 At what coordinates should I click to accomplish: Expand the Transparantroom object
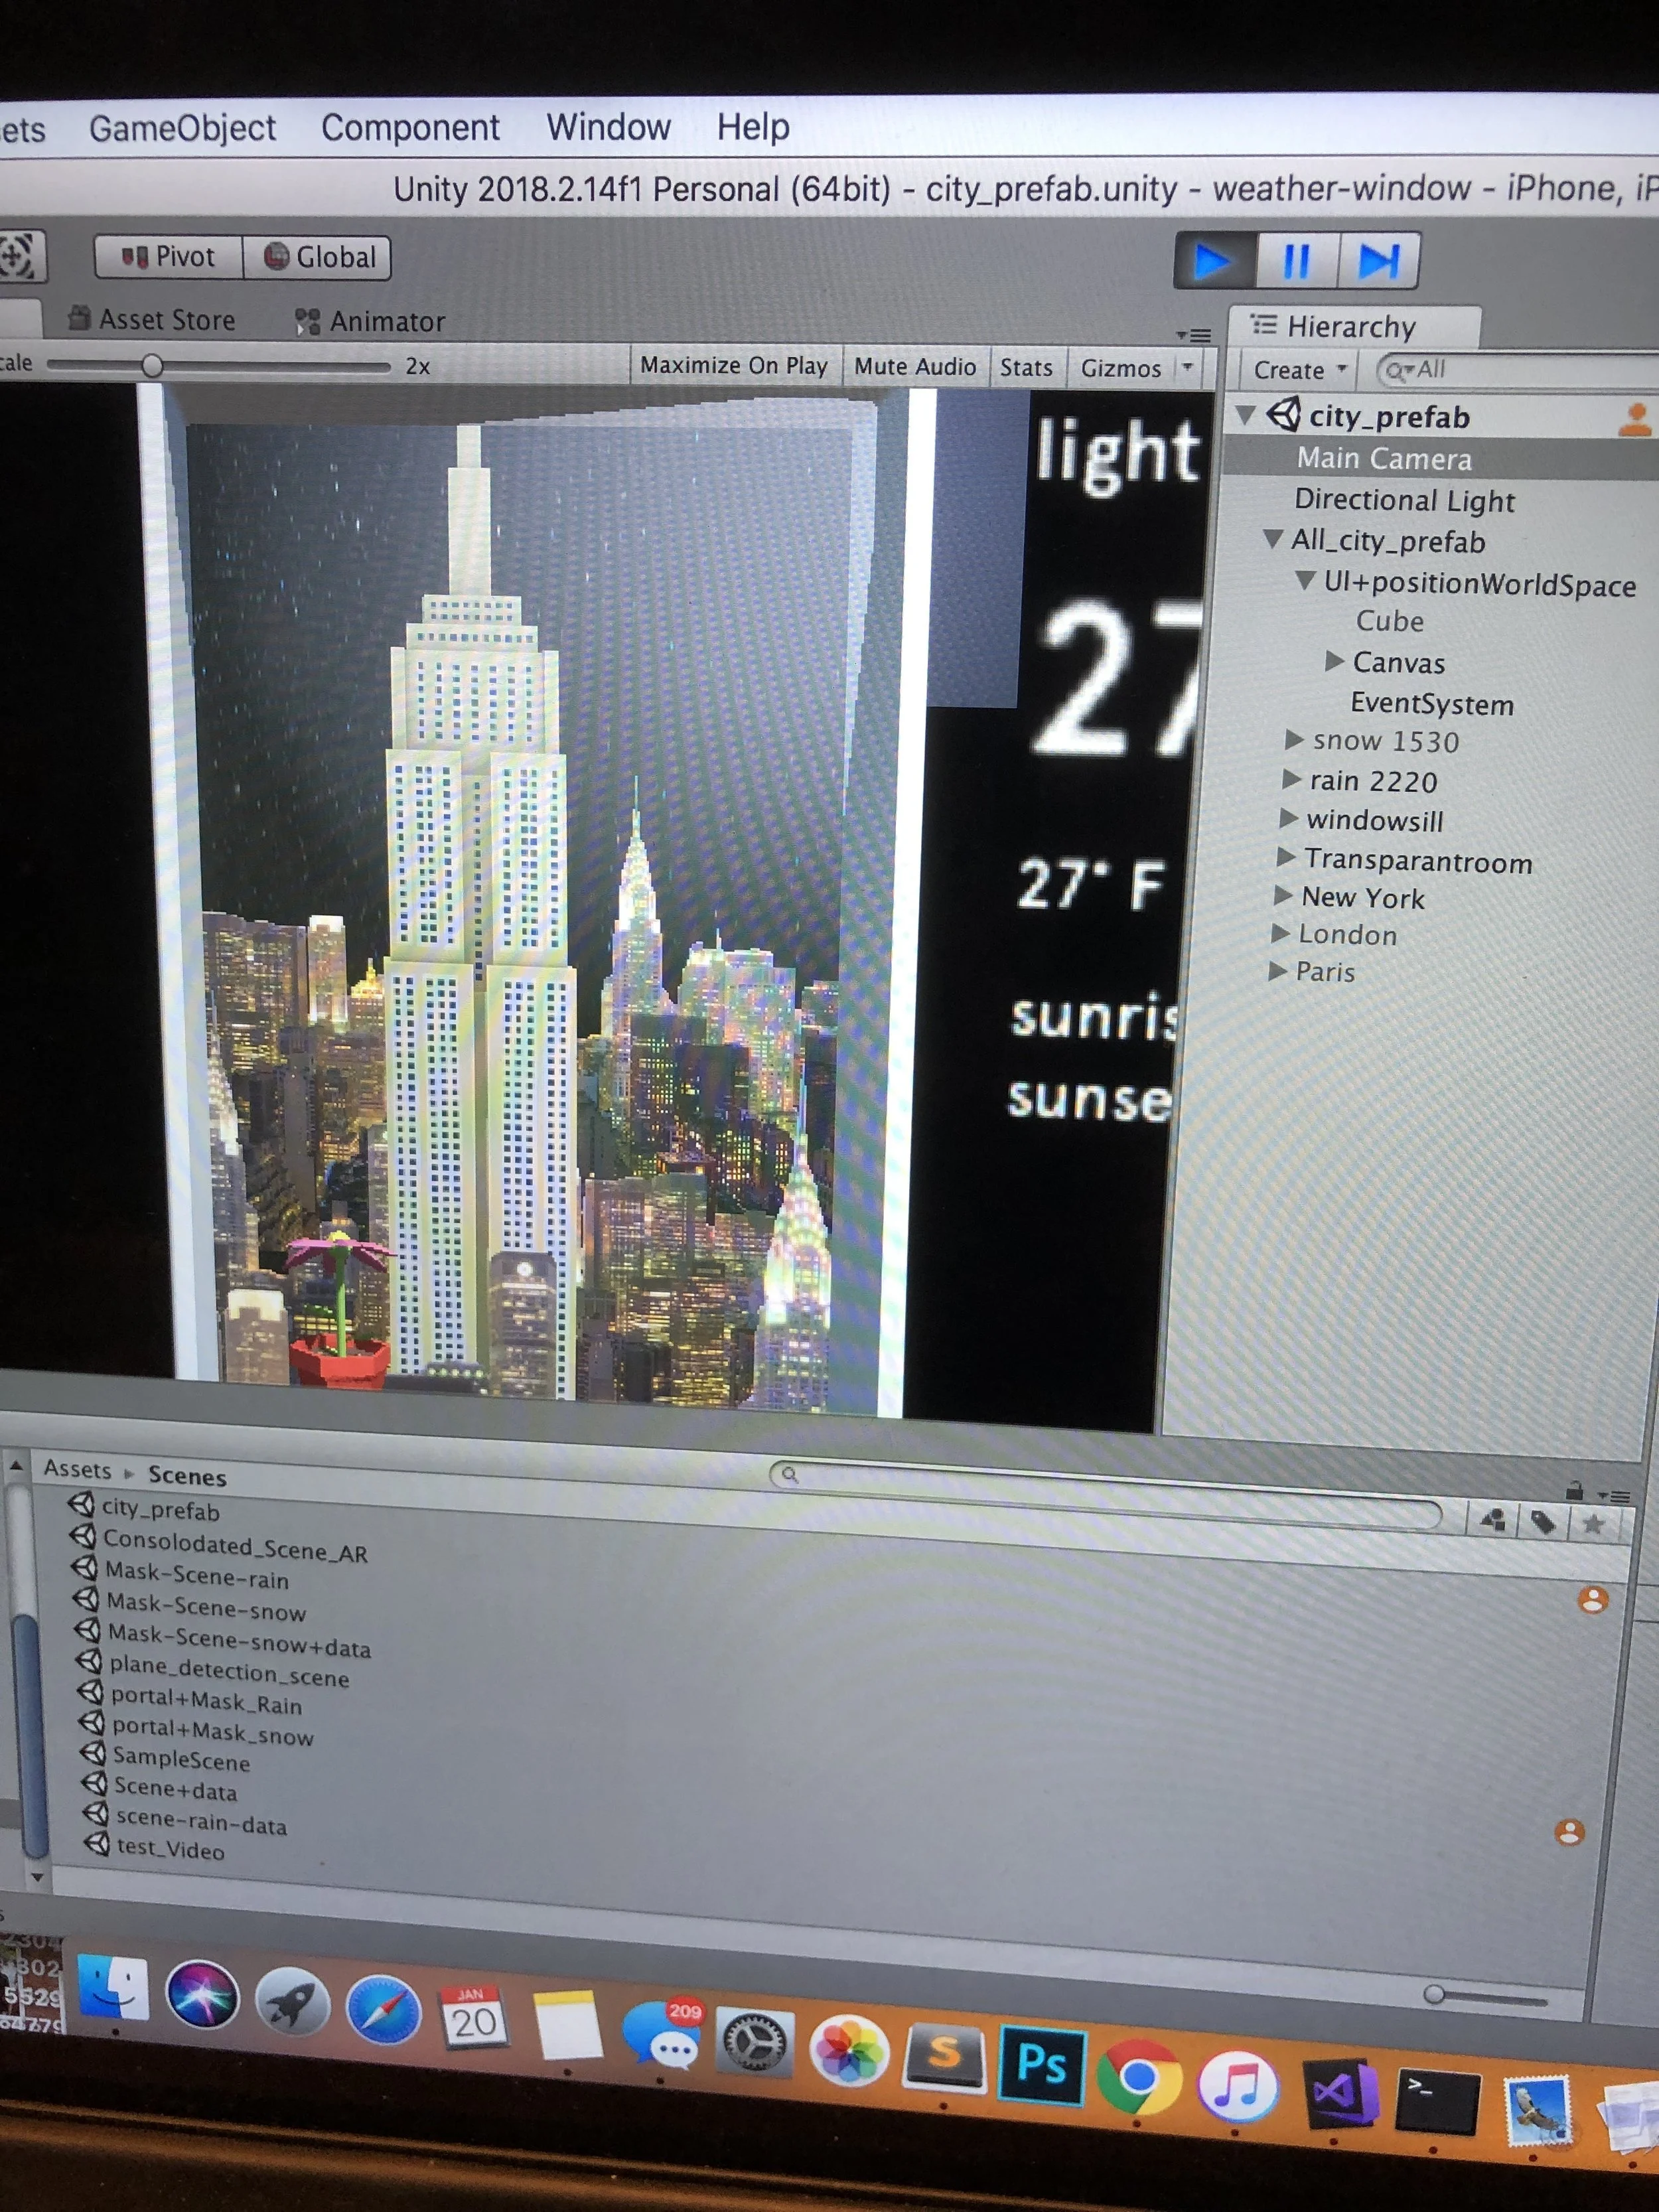coord(1286,858)
